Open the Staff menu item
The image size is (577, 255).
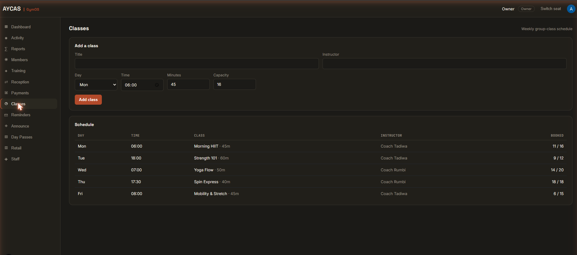tap(29, 159)
